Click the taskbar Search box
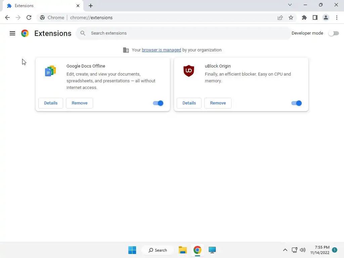 [158, 250]
